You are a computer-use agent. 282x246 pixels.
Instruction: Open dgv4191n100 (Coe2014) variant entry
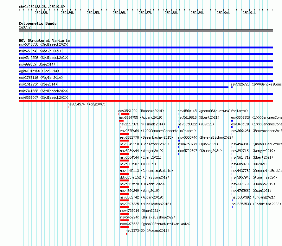point(39,71)
